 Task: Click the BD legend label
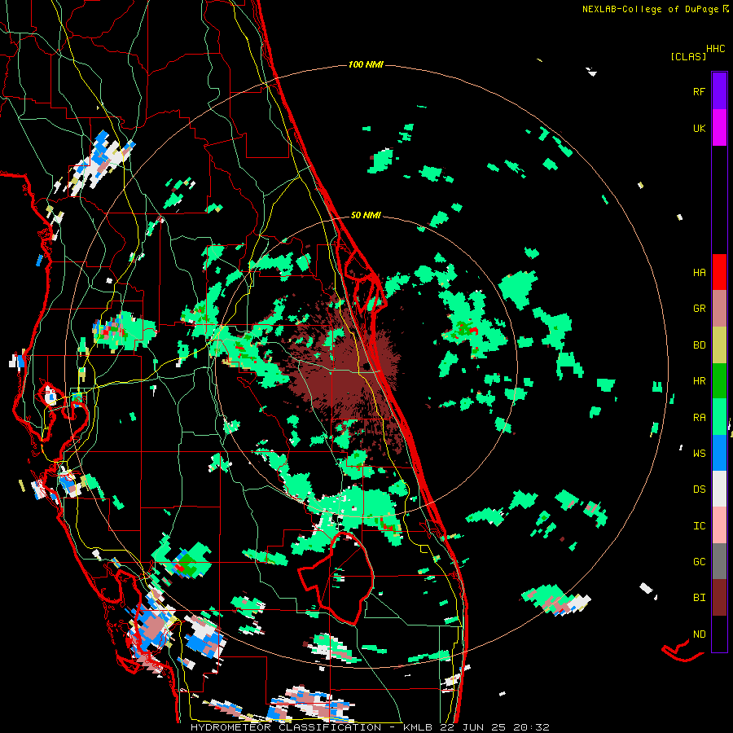[699, 345]
